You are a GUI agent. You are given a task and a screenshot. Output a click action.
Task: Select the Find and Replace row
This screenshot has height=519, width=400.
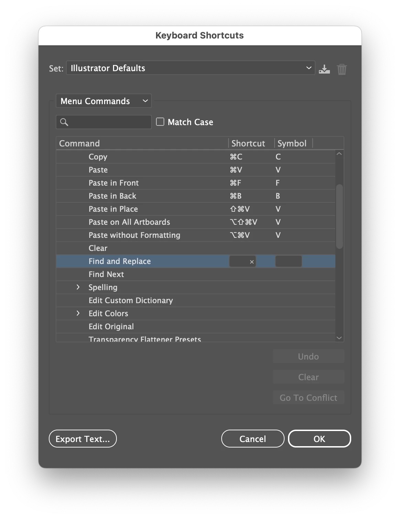196,261
